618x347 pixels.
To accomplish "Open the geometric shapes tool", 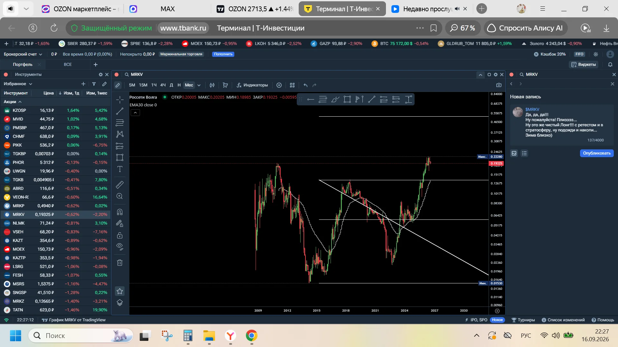I will [120, 157].
